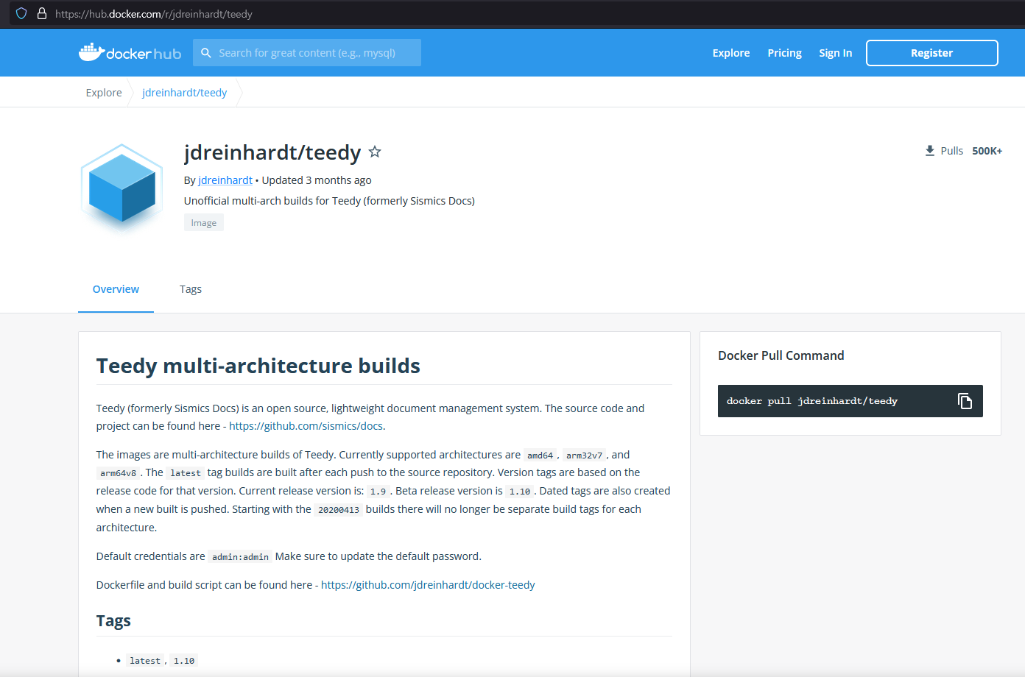
Task: Click the Teedy multi-architecture builds heading
Action: [x=258, y=366]
